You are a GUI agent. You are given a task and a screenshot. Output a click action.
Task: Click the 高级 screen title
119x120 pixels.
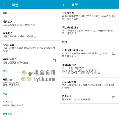75,5
